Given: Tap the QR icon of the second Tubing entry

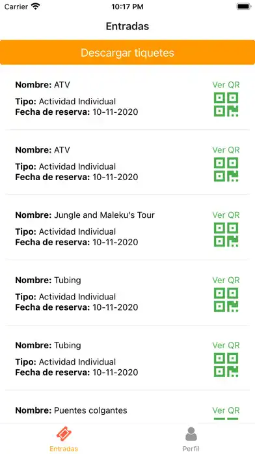Looking at the screenshot, I should [x=226, y=365].
